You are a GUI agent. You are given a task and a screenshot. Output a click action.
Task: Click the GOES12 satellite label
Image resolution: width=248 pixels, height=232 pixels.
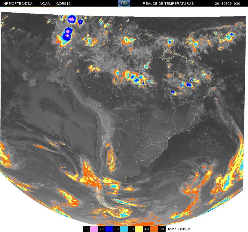[63, 4]
